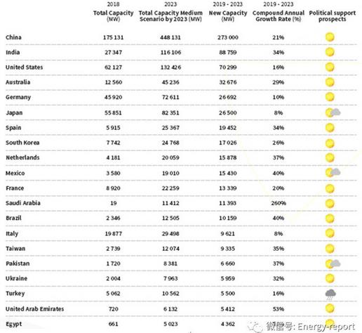Click China's sunny political support icon

click(x=330, y=37)
